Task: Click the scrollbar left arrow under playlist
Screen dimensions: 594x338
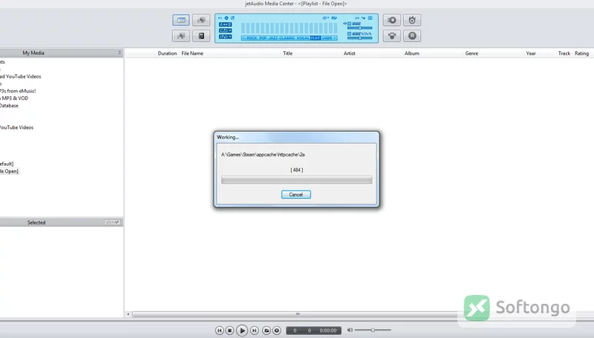Action: [x=128, y=314]
